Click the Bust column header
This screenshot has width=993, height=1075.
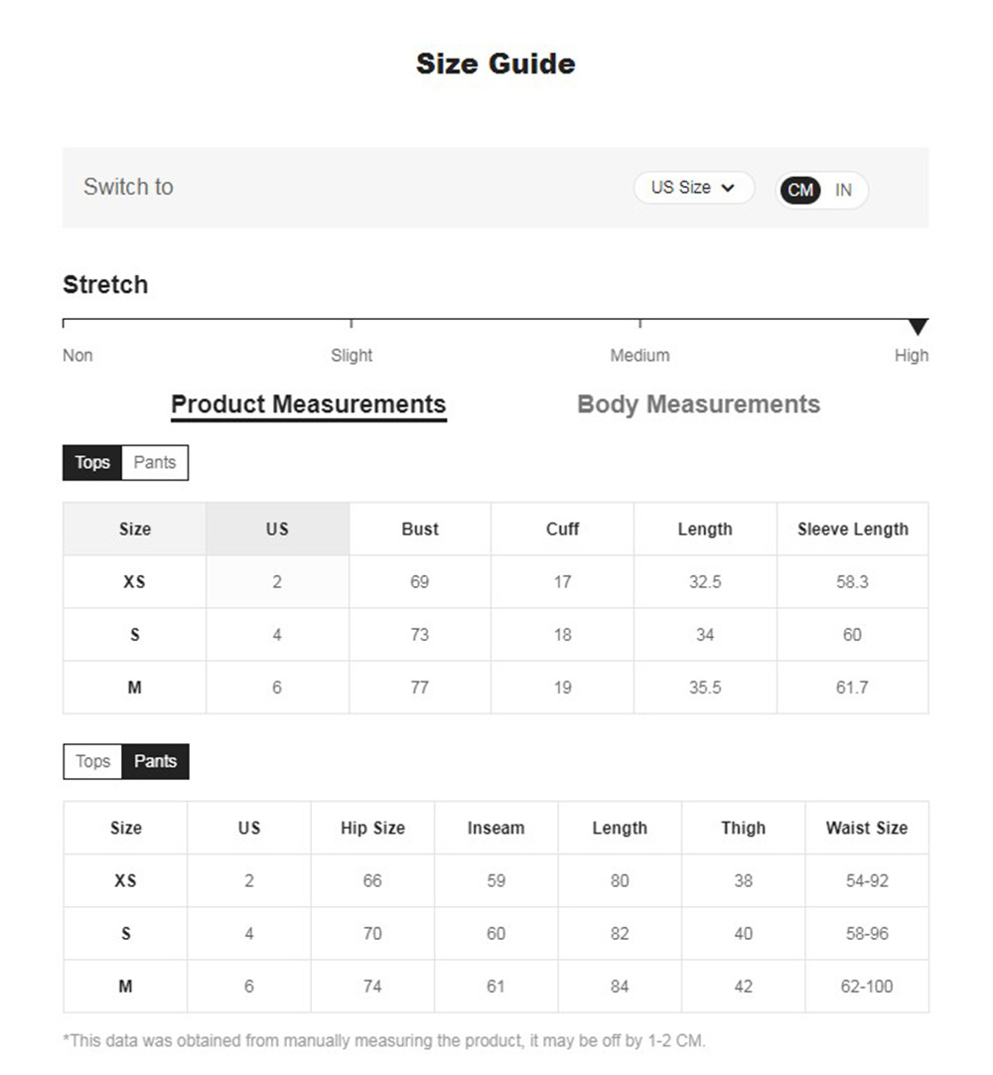(420, 530)
